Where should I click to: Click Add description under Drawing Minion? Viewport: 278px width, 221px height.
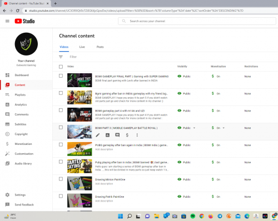pos(104,184)
